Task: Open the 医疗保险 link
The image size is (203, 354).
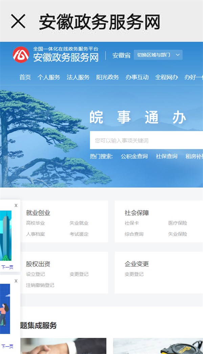Action: (x=178, y=223)
